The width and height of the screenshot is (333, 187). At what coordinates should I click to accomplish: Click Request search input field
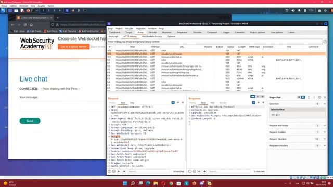point(149,171)
